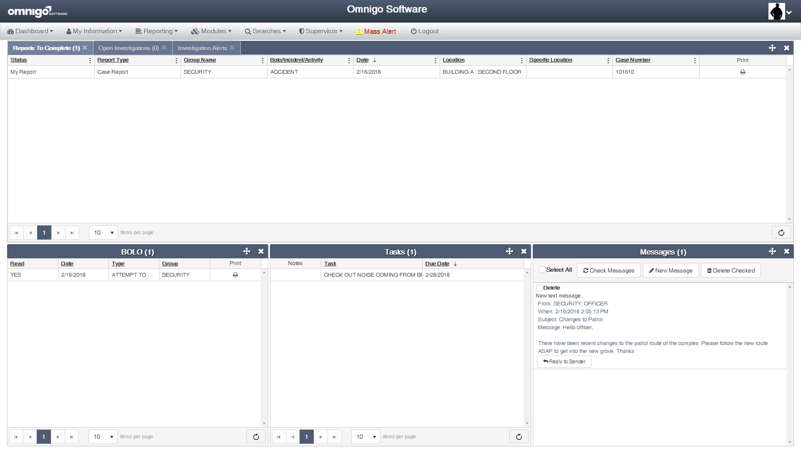The height and width of the screenshot is (450, 801).
Task: Print the BOLO entry dated 2/19/2018
Action: pyautogui.click(x=235, y=275)
